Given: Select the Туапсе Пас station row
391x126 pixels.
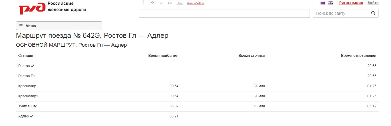Looking at the screenshot, I should click(28, 106).
